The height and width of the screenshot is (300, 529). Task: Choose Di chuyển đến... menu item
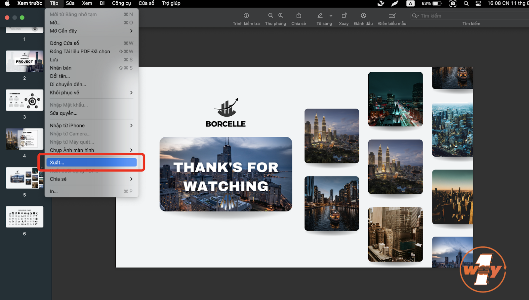pos(92,84)
